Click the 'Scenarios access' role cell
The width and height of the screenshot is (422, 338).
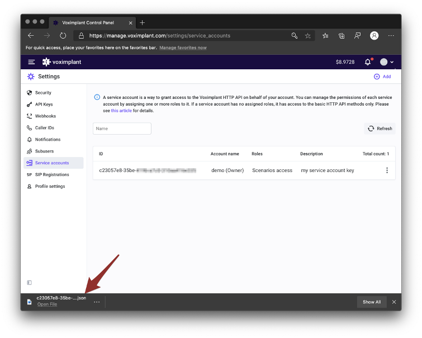pos(272,170)
